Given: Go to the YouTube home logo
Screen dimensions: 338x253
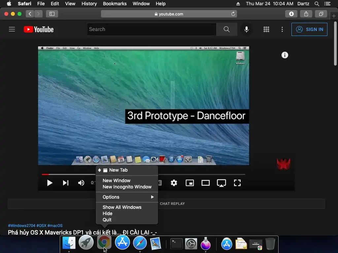Looking at the screenshot, I should click(39, 29).
